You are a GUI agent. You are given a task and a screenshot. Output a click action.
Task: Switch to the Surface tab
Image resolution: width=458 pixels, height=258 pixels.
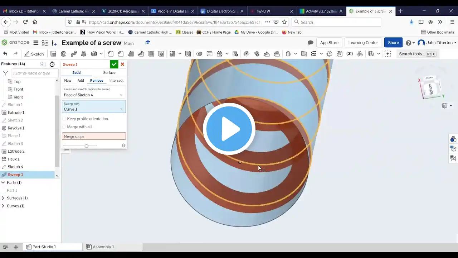coord(109,72)
